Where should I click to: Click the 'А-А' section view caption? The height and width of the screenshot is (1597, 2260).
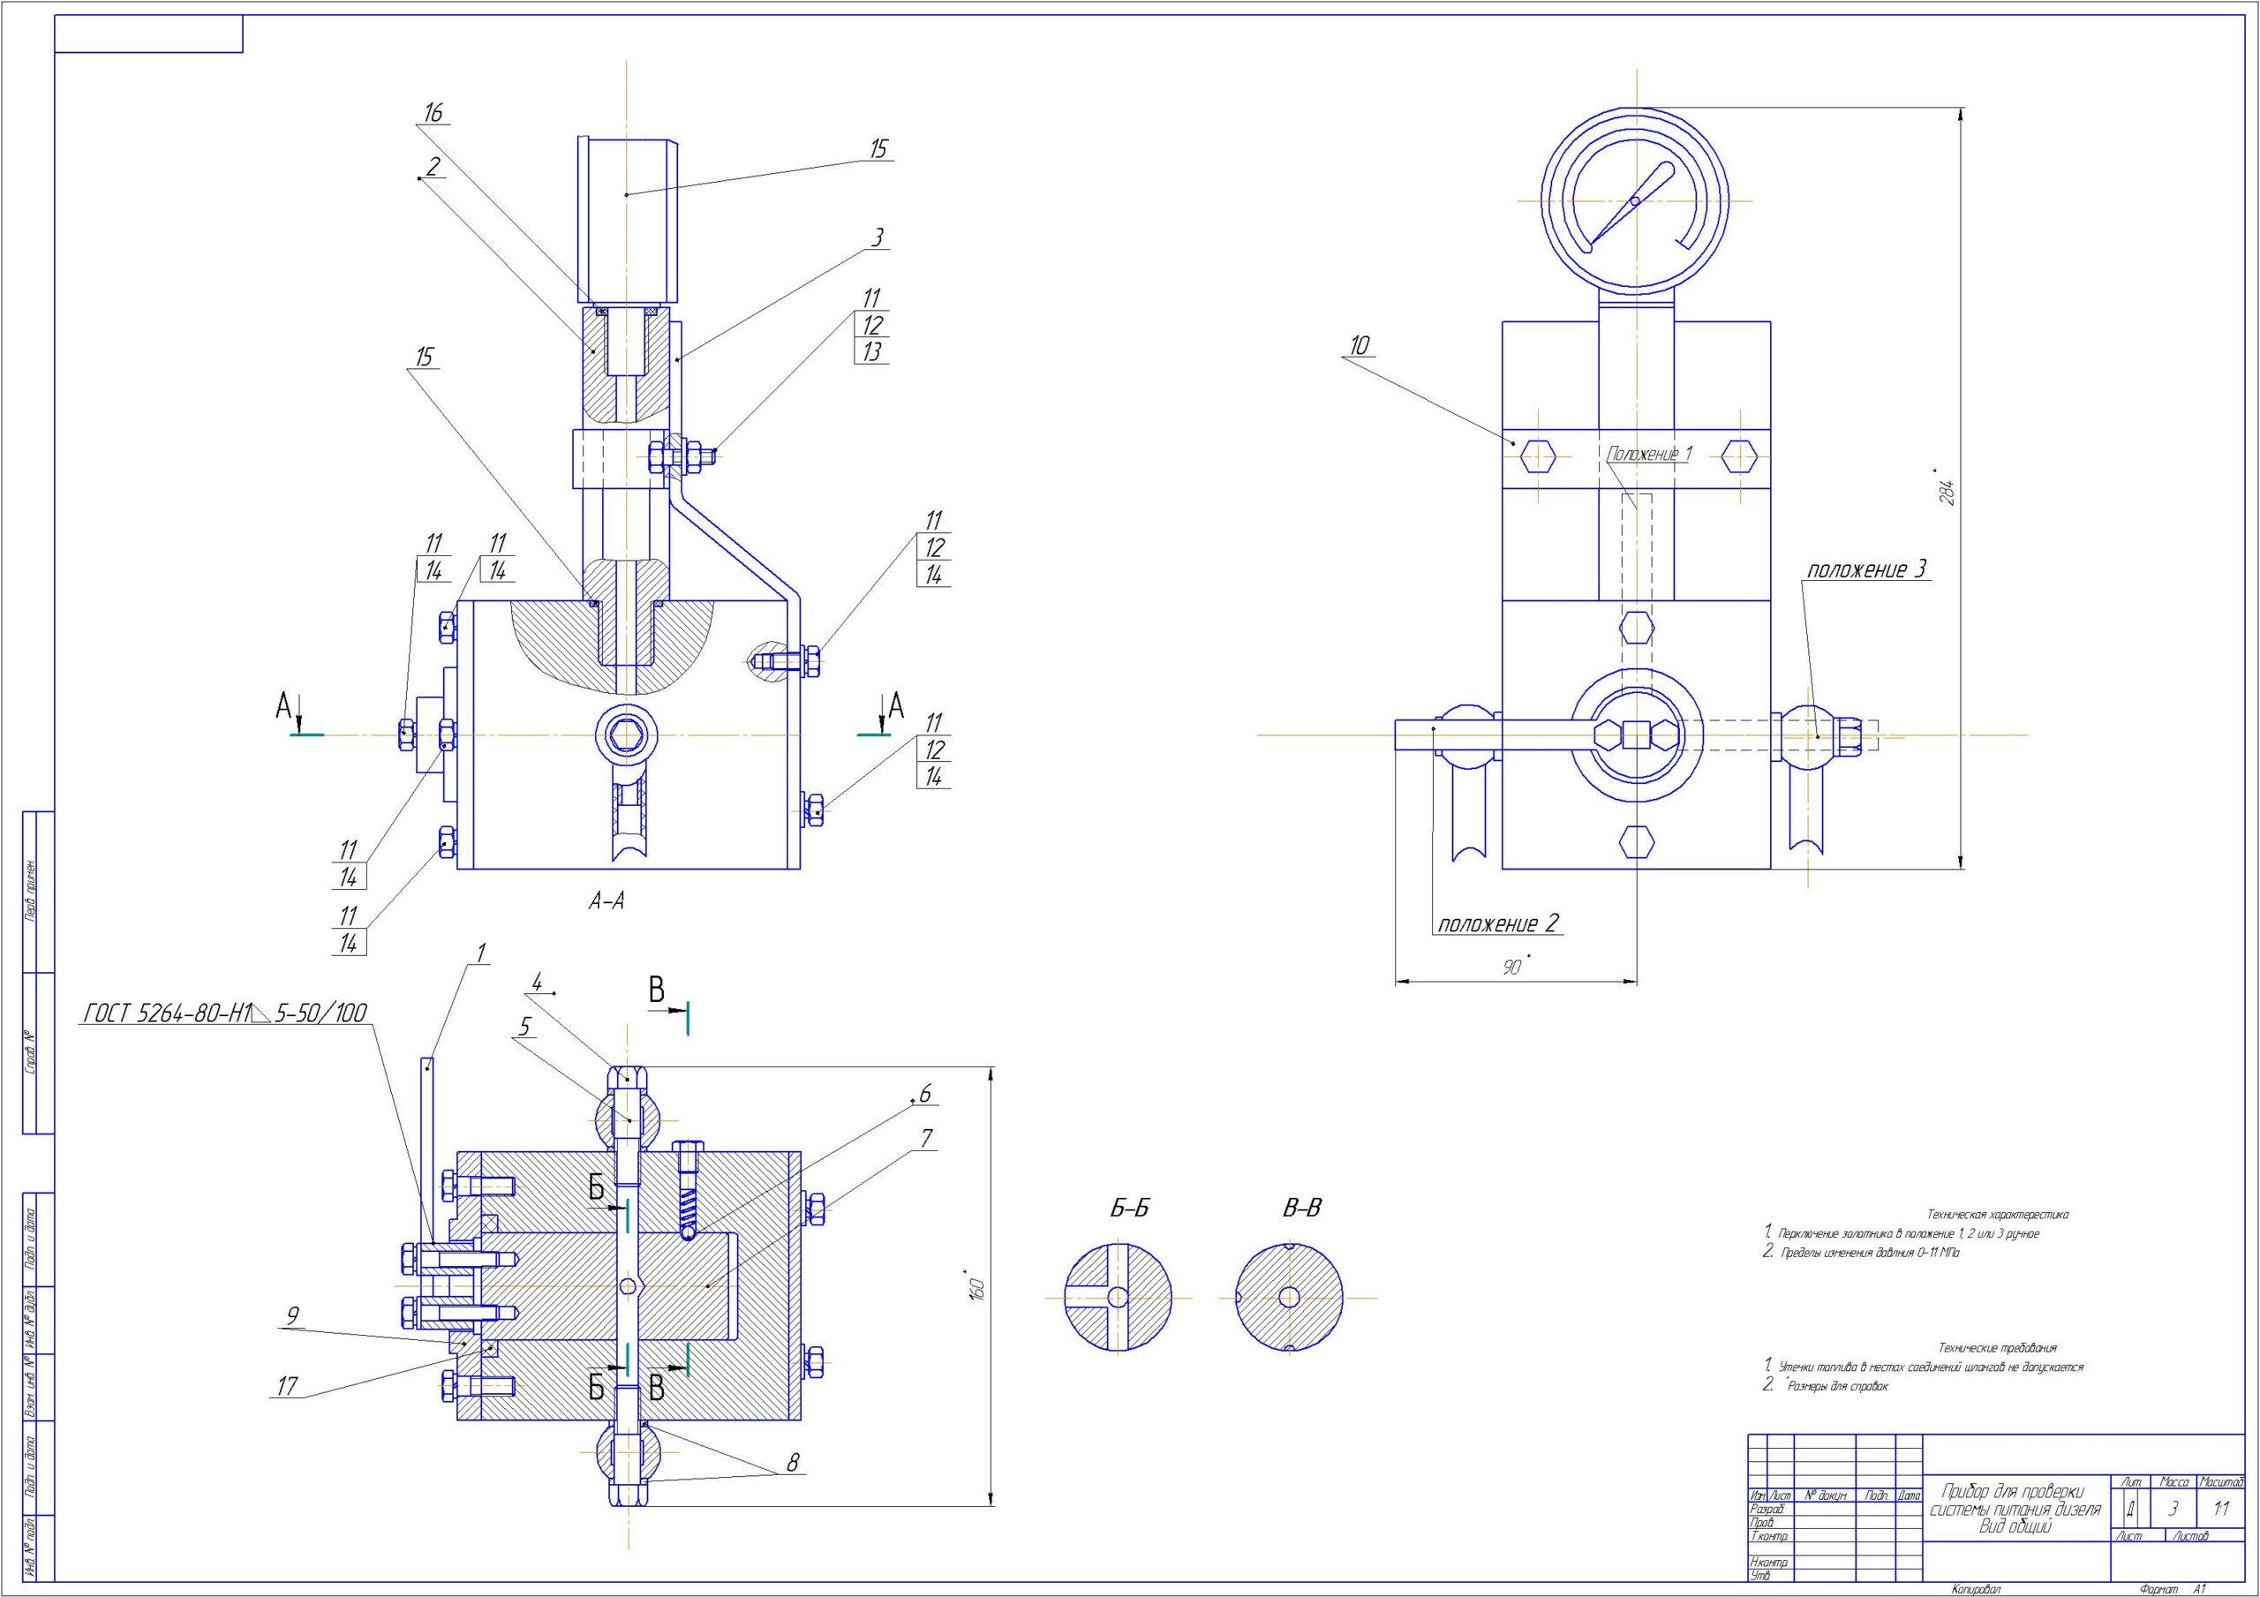pos(606,900)
